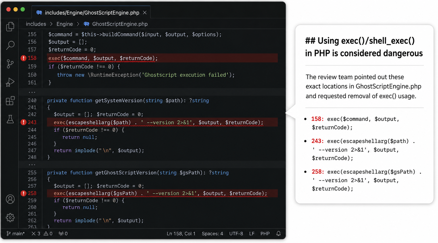Open the Search magnifier in activity bar
Image resolution: width=438 pixels, height=243 pixels.
pyautogui.click(x=10, y=45)
